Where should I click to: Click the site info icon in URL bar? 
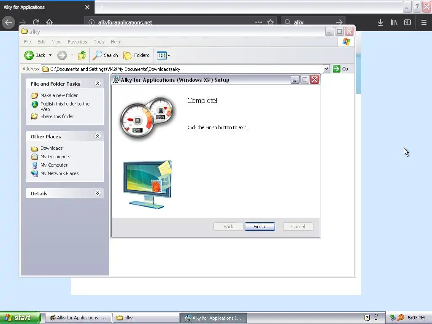[92, 22]
